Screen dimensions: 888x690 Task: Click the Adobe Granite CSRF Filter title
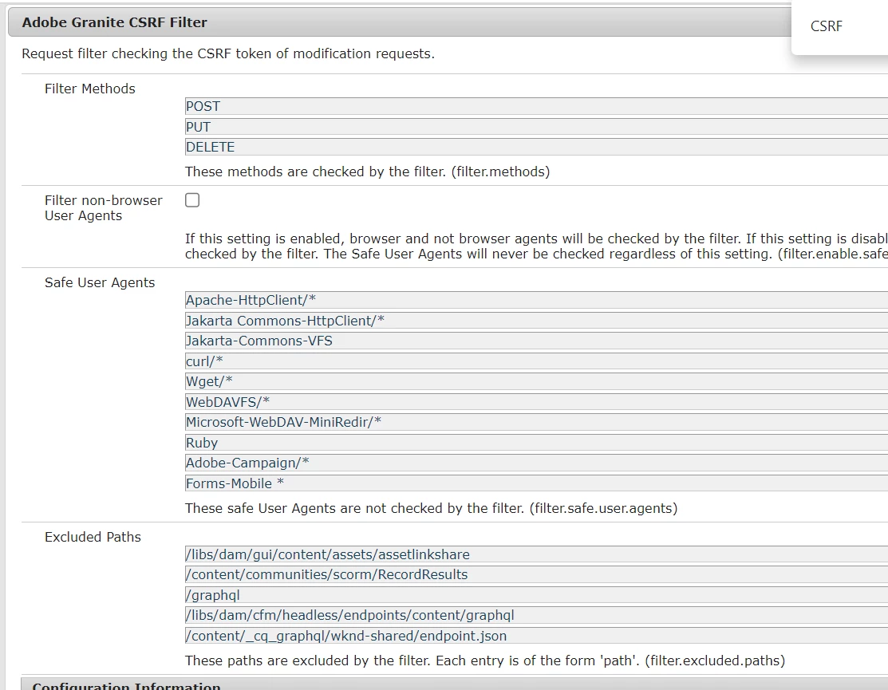coord(114,22)
